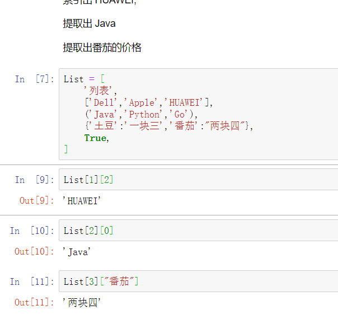Screen dimensions: 338x324
Task: Click the Out[11] output prompt
Action: pyautogui.click(x=35, y=302)
